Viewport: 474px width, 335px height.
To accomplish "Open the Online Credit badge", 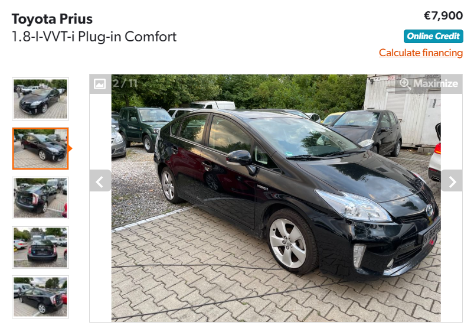I will [433, 36].
